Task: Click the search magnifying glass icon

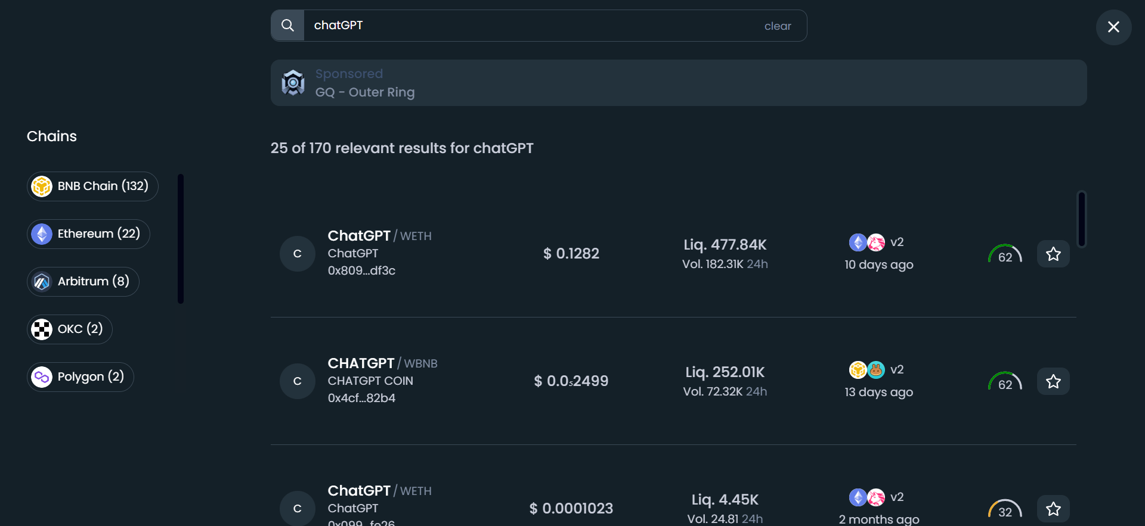Action: pos(287,25)
